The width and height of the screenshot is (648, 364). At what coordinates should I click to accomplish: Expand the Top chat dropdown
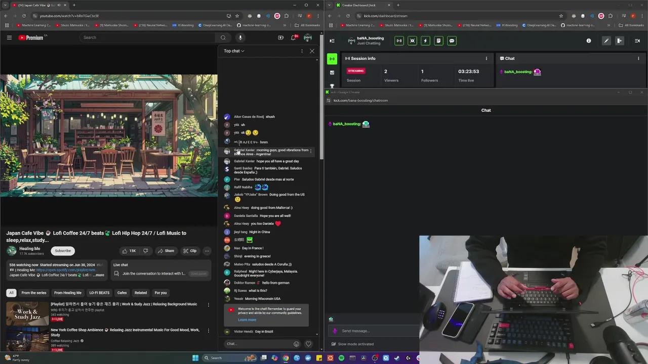coord(234,51)
